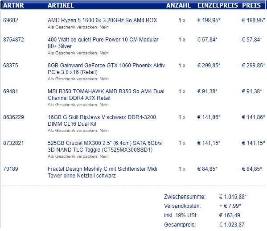Screen dimensions: 267x231
Task: Select article number 69481
Action: [11, 91]
